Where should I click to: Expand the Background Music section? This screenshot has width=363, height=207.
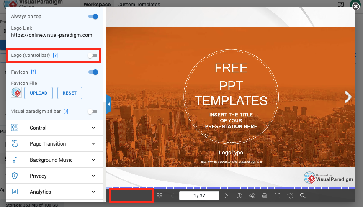54,160
